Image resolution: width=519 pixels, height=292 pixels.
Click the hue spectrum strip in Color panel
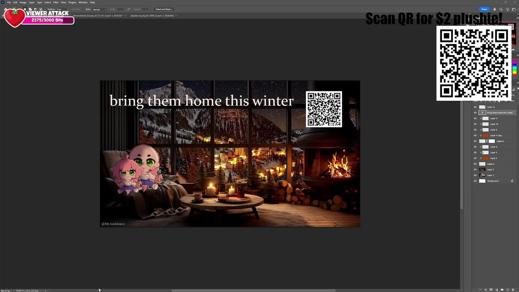515,67
